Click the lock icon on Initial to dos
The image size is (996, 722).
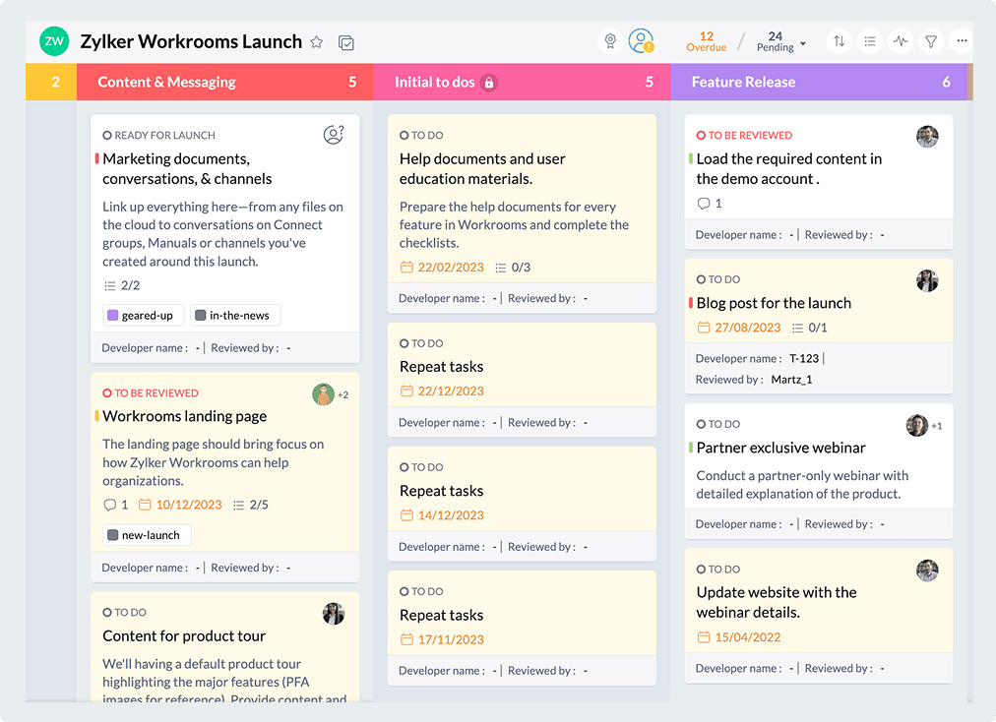click(489, 83)
